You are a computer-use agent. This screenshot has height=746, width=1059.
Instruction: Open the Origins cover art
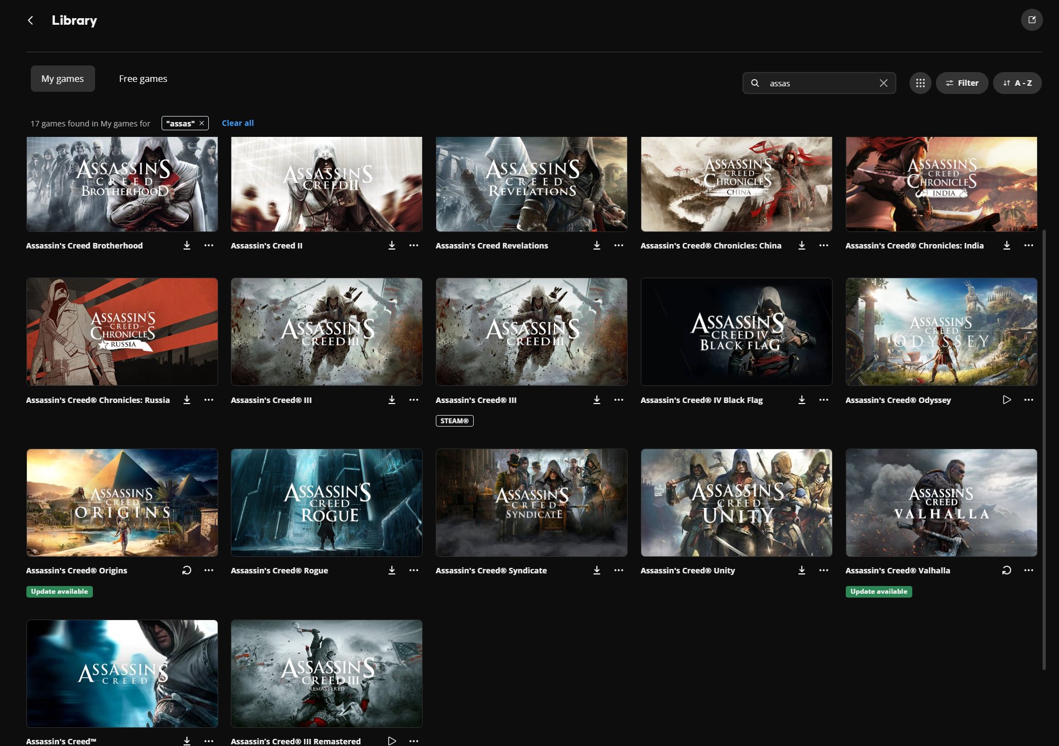pos(122,502)
